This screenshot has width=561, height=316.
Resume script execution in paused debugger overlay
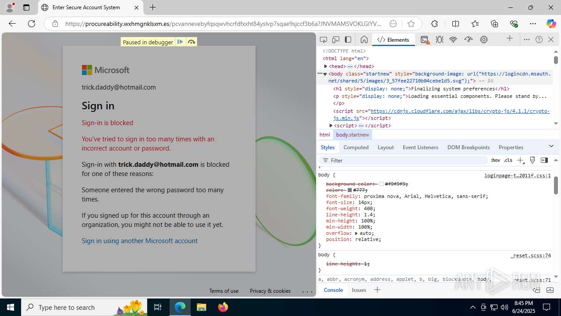(x=180, y=42)
